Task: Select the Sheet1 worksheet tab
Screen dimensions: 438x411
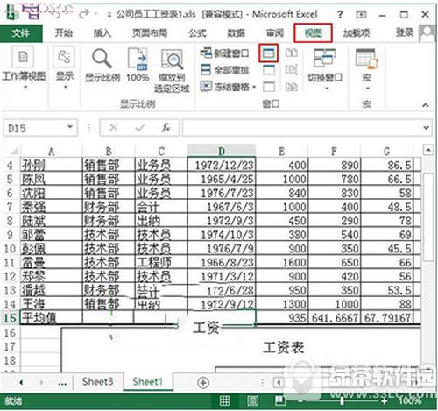Action: [x=147, y=382]
